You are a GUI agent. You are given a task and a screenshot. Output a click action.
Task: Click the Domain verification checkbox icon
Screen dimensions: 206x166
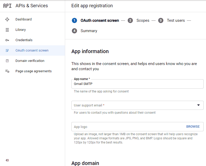tap(7, 61)
